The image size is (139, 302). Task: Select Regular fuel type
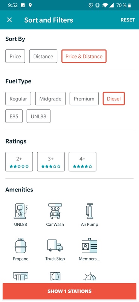[18, 99]
